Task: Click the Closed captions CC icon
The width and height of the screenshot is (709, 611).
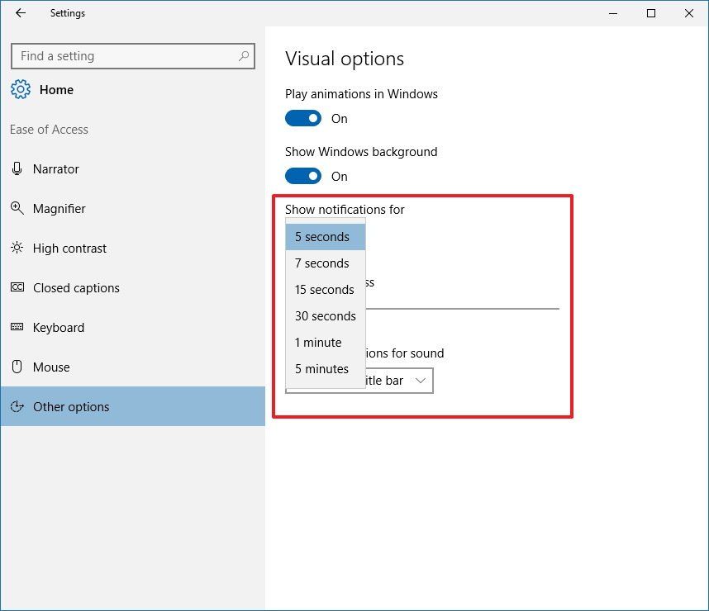Action: pos(17,287)
